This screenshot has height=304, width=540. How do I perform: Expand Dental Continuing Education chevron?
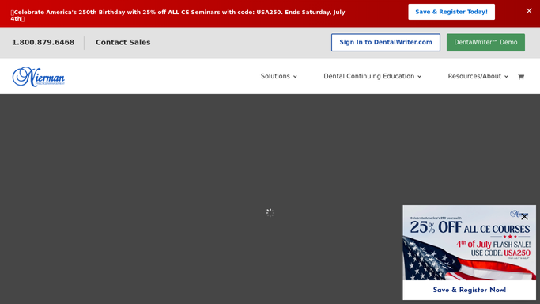pyautogui.click(x=420, y=77)
